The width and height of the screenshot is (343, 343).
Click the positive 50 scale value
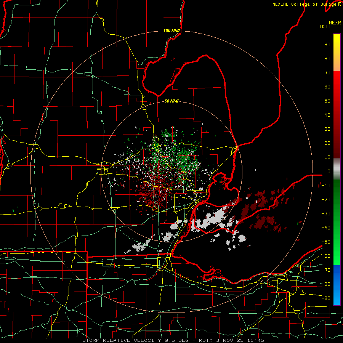pyautogui.click(x=327, y=101)
